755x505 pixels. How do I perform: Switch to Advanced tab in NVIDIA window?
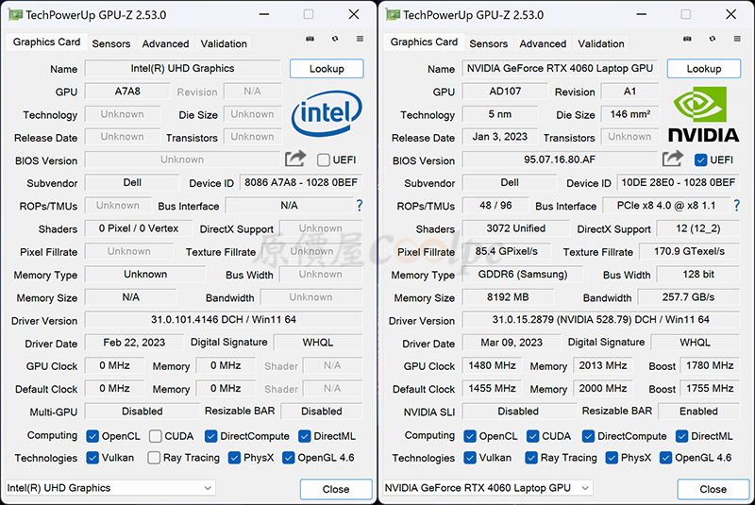pyautogui.click(x=543, y=43)
